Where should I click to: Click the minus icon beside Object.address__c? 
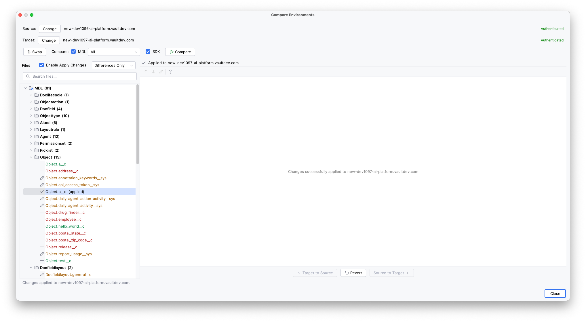coord(42,171)
